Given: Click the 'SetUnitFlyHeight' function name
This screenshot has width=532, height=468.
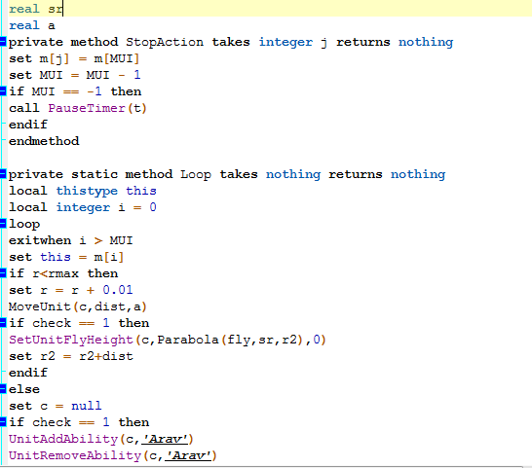Looking at the screenshot, I should pyautogui.click(x=71, y=340).
